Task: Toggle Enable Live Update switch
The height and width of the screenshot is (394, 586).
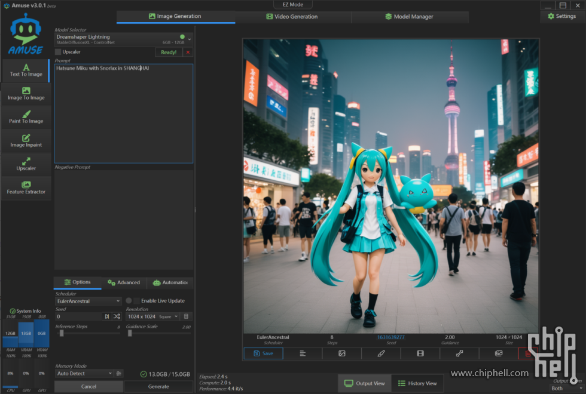Action: [x=132, y=301]
